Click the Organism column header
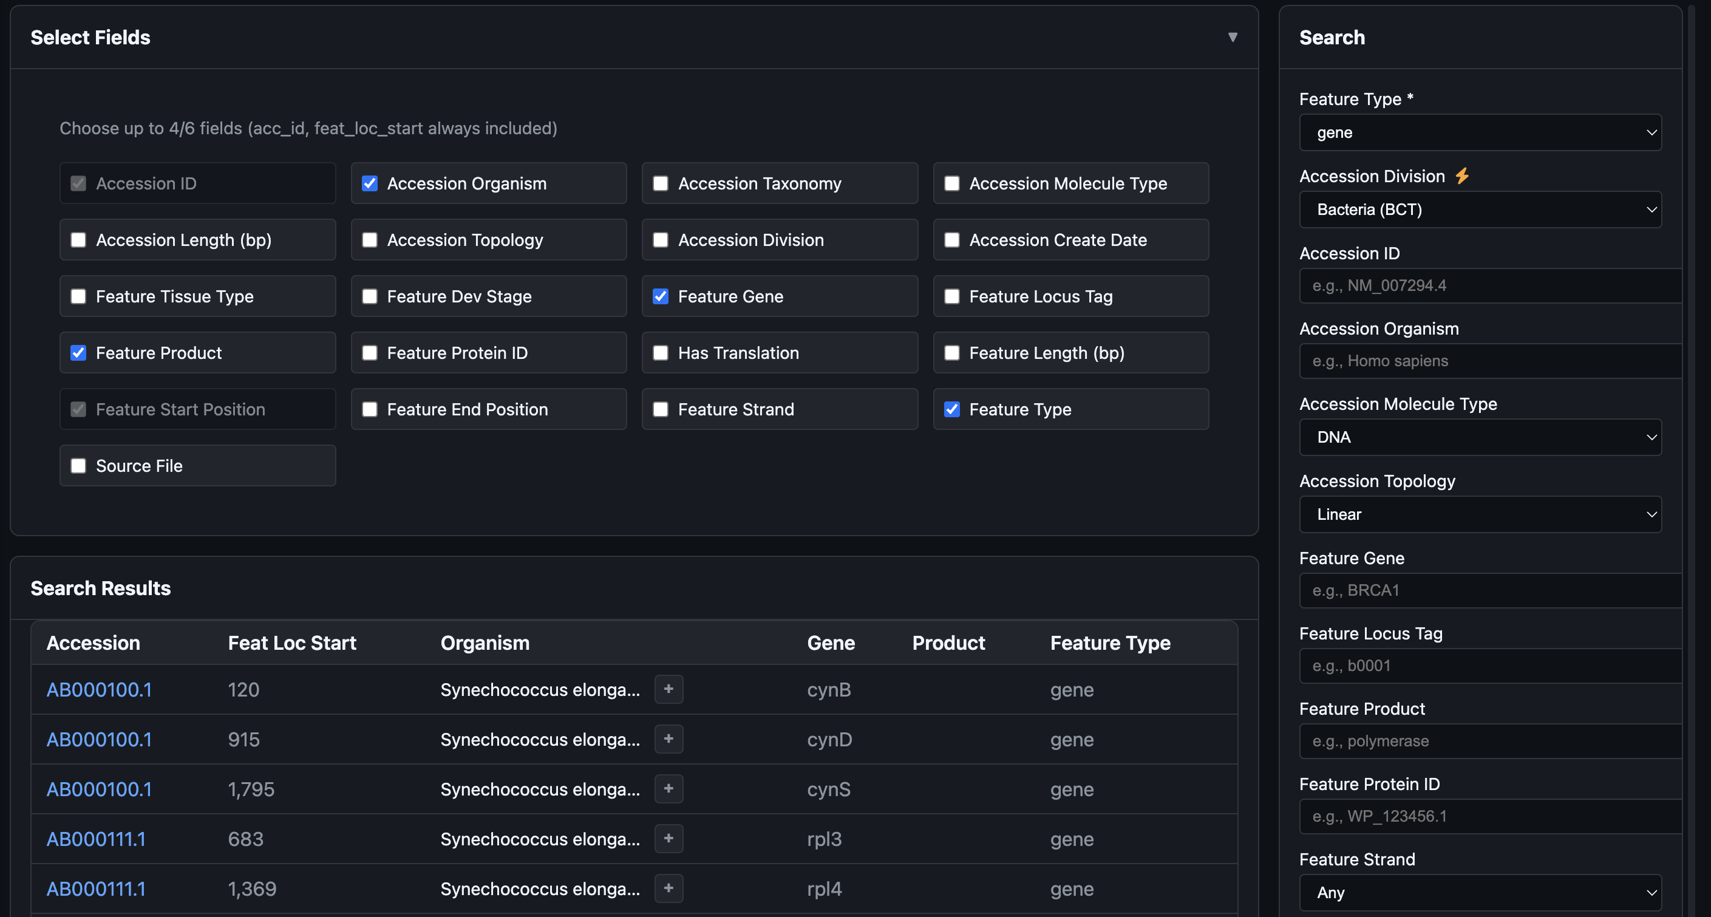The width and height of the screenshot is (1711, 917). point(485,643)
